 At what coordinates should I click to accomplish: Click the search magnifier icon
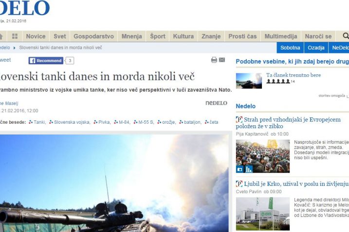[346, 36]
